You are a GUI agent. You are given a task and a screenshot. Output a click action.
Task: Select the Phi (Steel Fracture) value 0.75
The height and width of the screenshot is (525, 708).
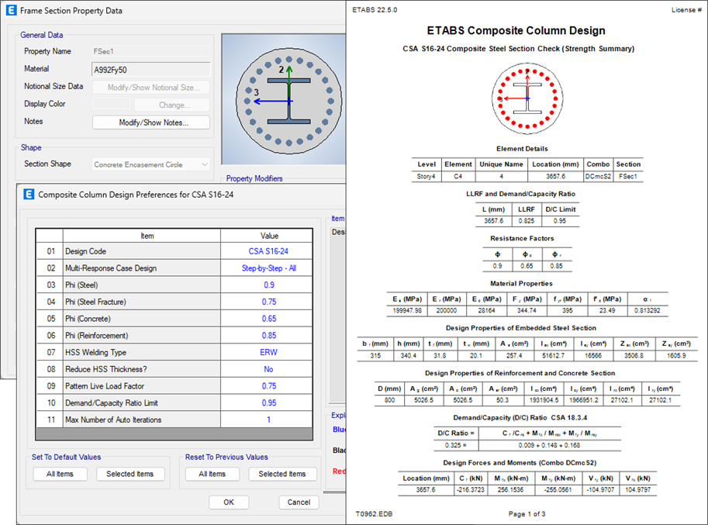267,302
